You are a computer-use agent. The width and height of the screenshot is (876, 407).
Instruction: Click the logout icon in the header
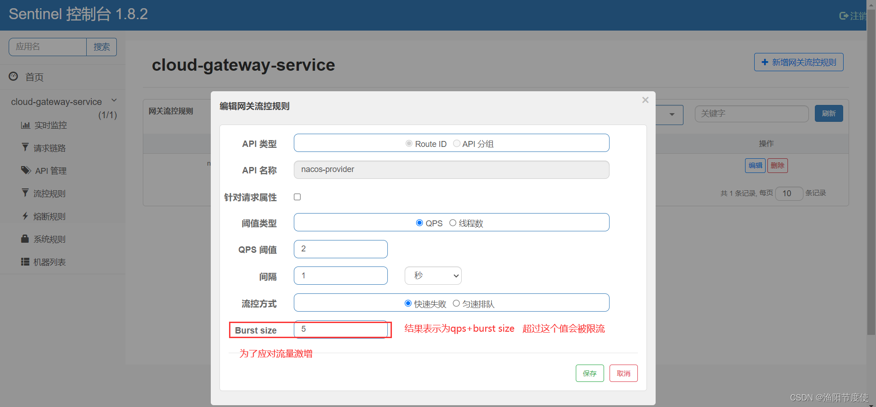pos(844,16)
